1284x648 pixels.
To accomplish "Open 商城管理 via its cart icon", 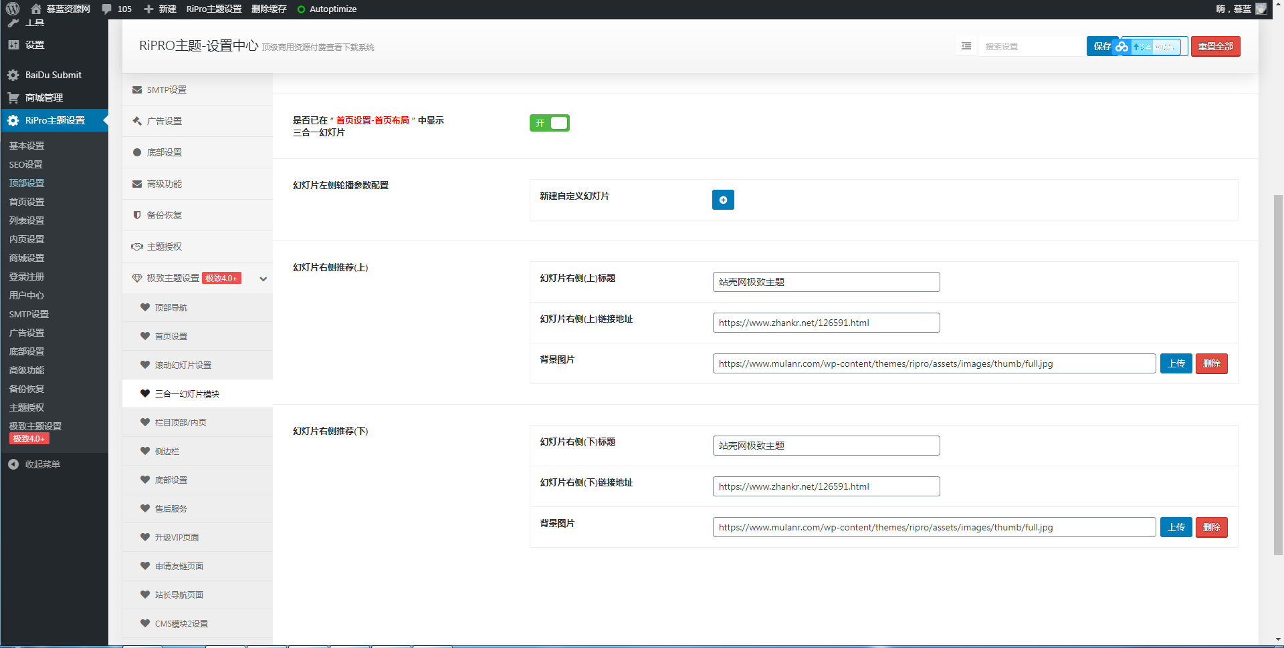I will pos(13,98).
